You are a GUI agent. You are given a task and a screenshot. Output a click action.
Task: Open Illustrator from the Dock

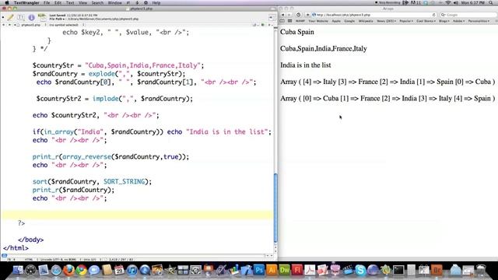coord(272,270)
